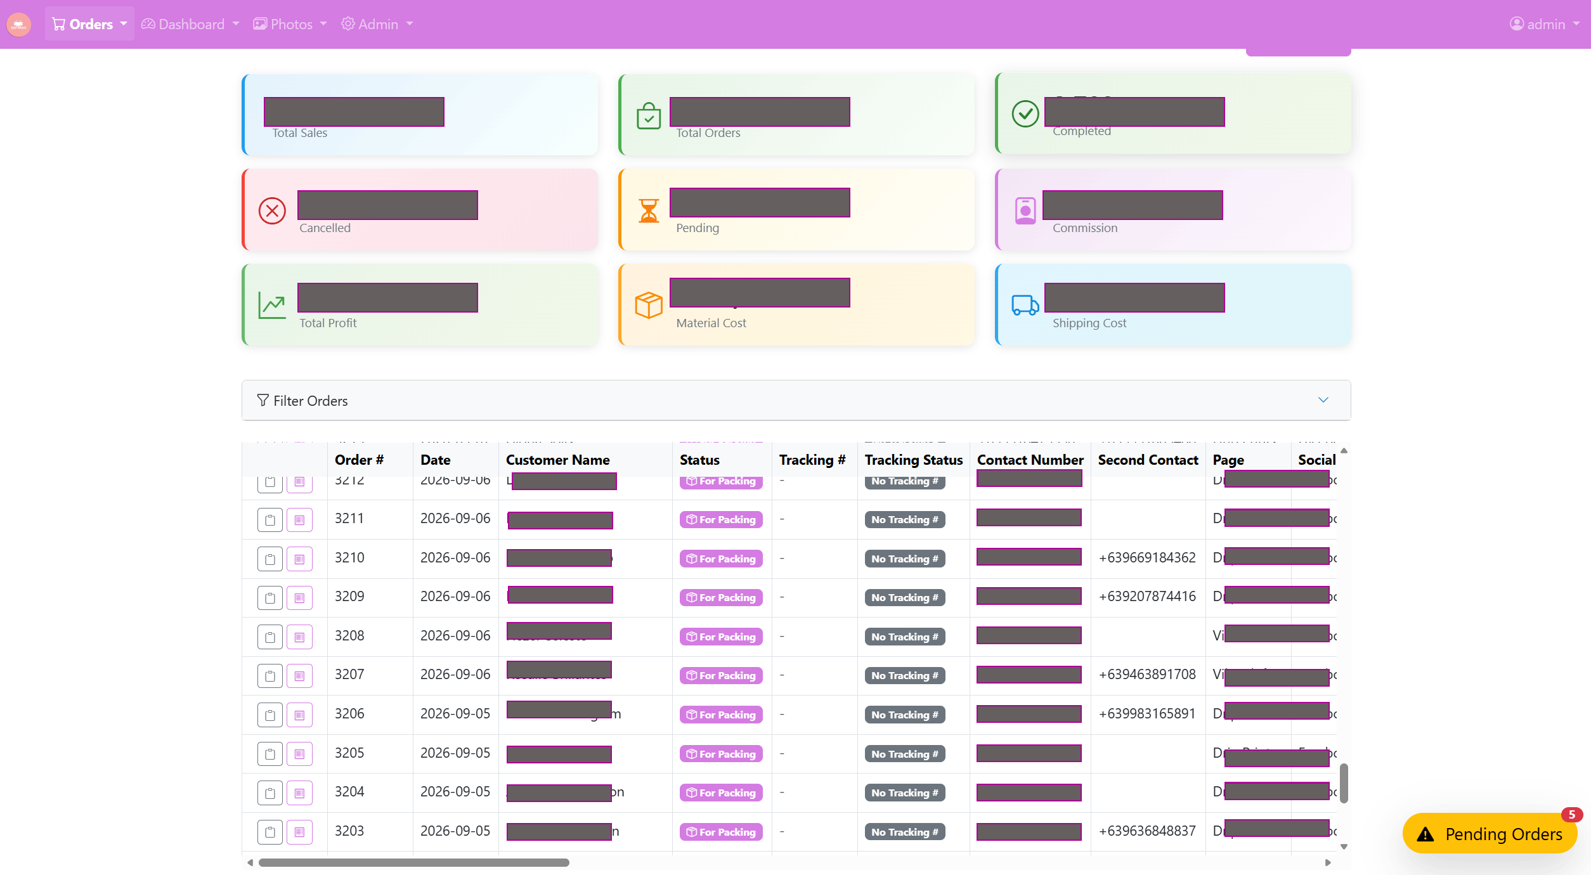The image size is (1591, 875).
Task: Click the pink details icon for order 3204
Action: (299, 793)
